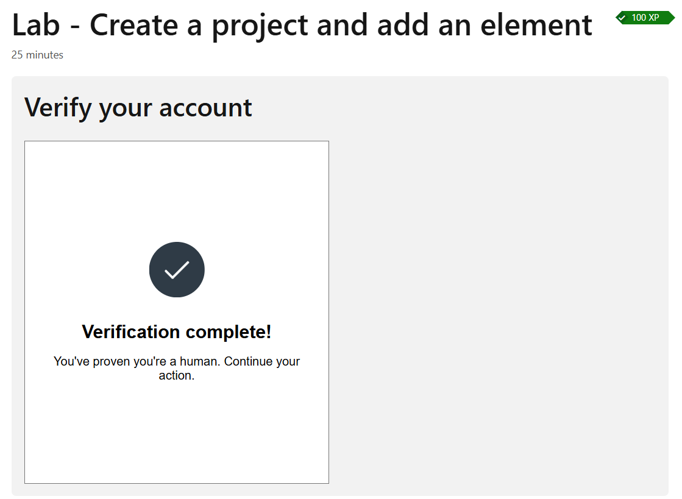Screen dimensions: 682x499
Task: Click the Verification complete! heading text
Action: [176, 331]
